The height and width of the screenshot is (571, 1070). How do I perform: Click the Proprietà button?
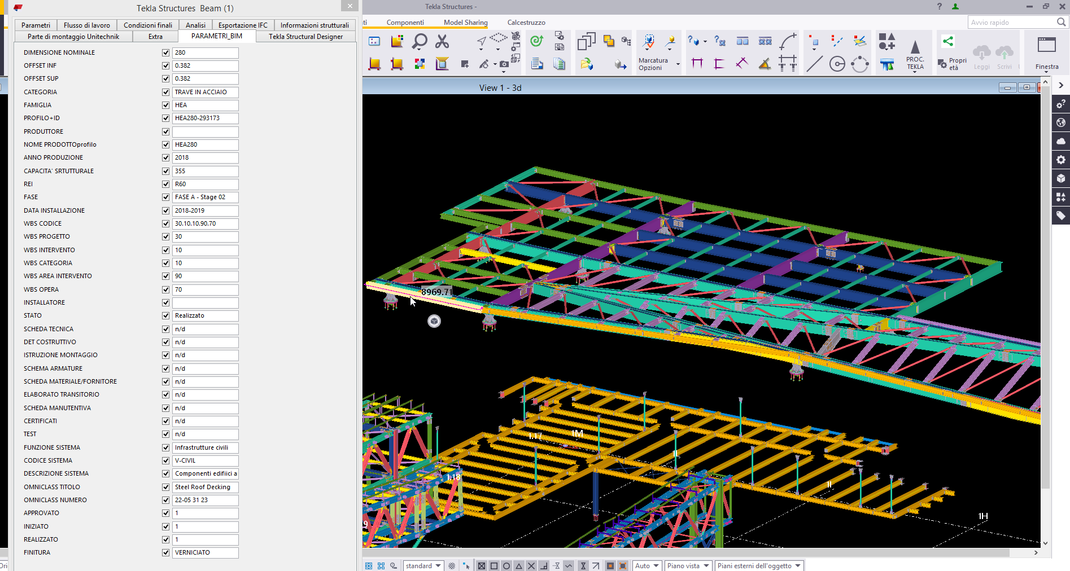pyautogui.click(x=952, y=64)
